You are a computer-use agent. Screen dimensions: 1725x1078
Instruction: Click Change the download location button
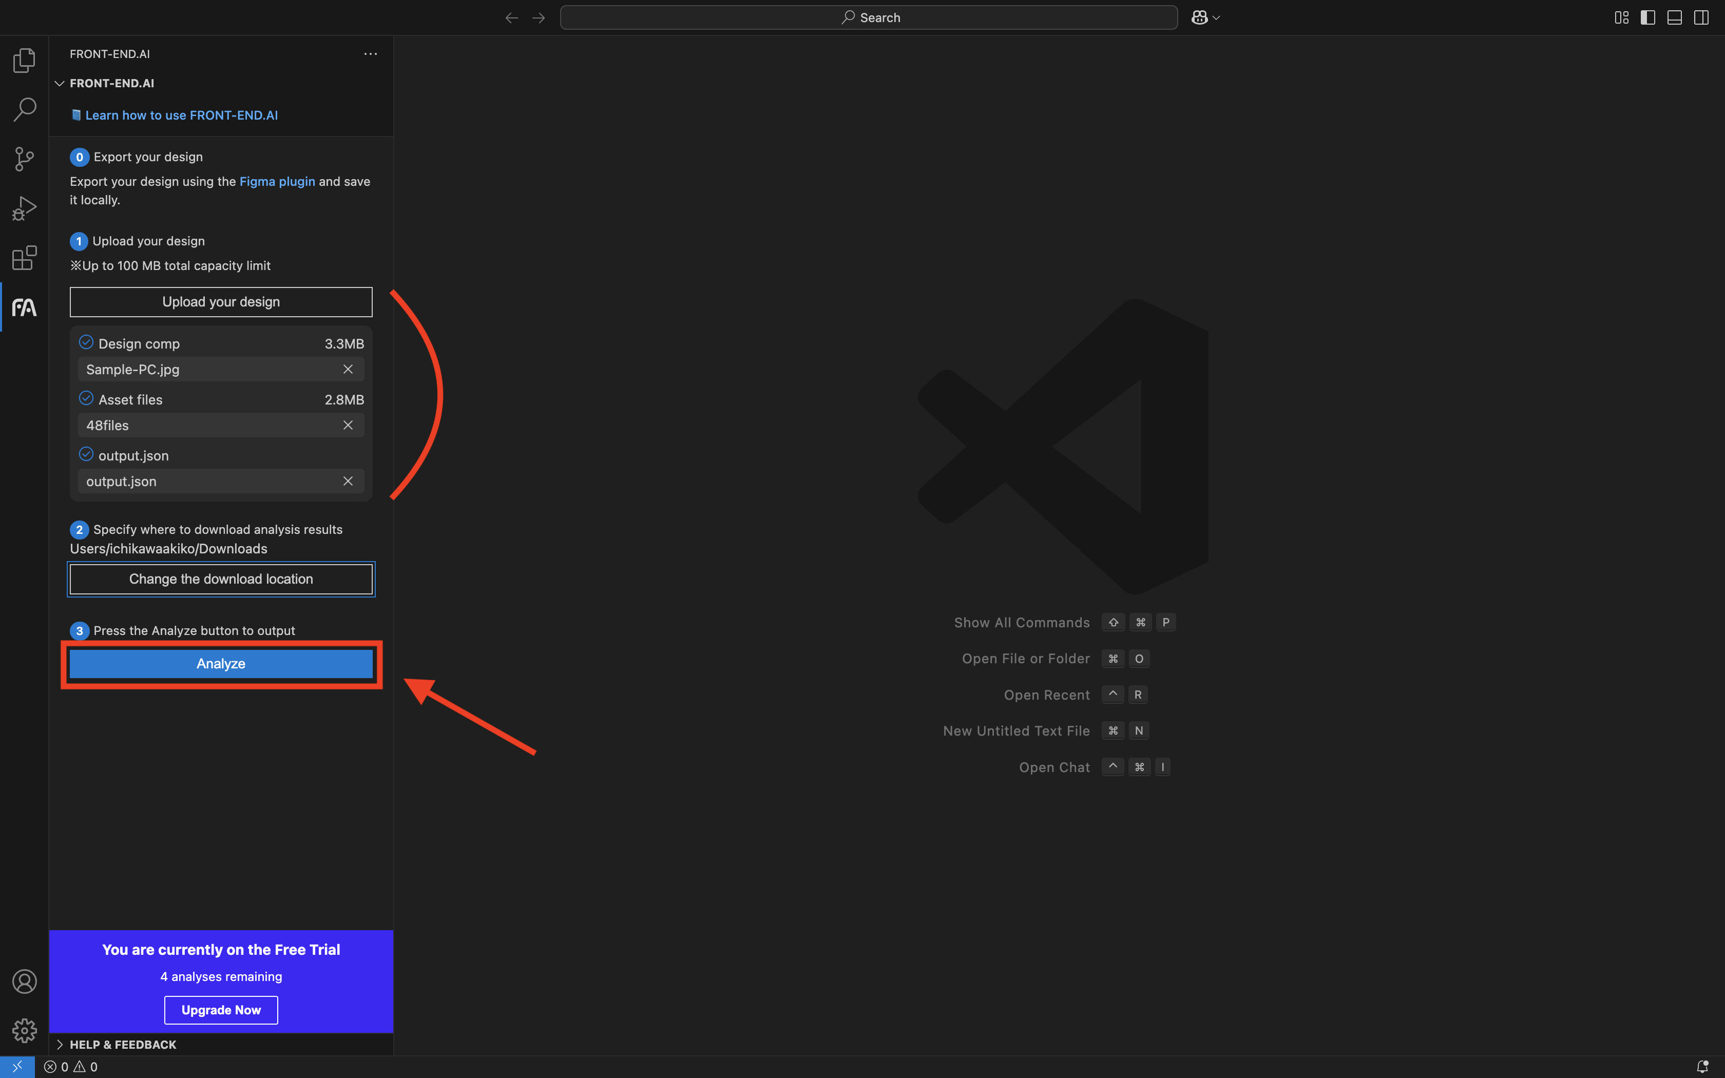221,579
